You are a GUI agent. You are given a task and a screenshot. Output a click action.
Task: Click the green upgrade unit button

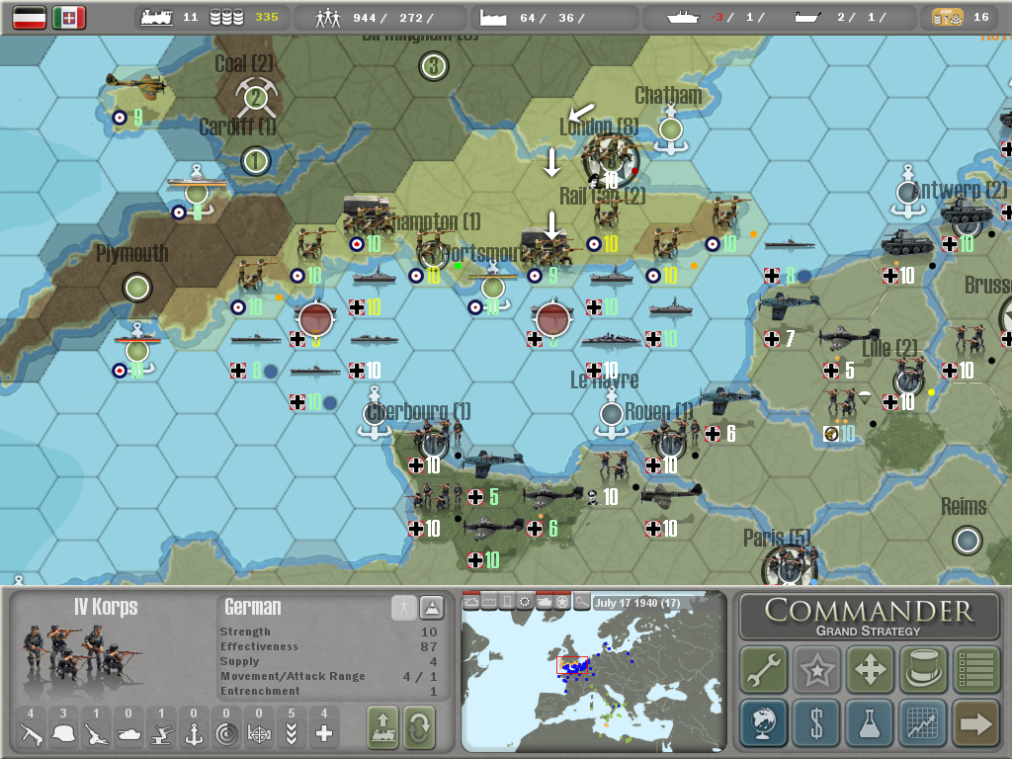[x=383, y=727]
